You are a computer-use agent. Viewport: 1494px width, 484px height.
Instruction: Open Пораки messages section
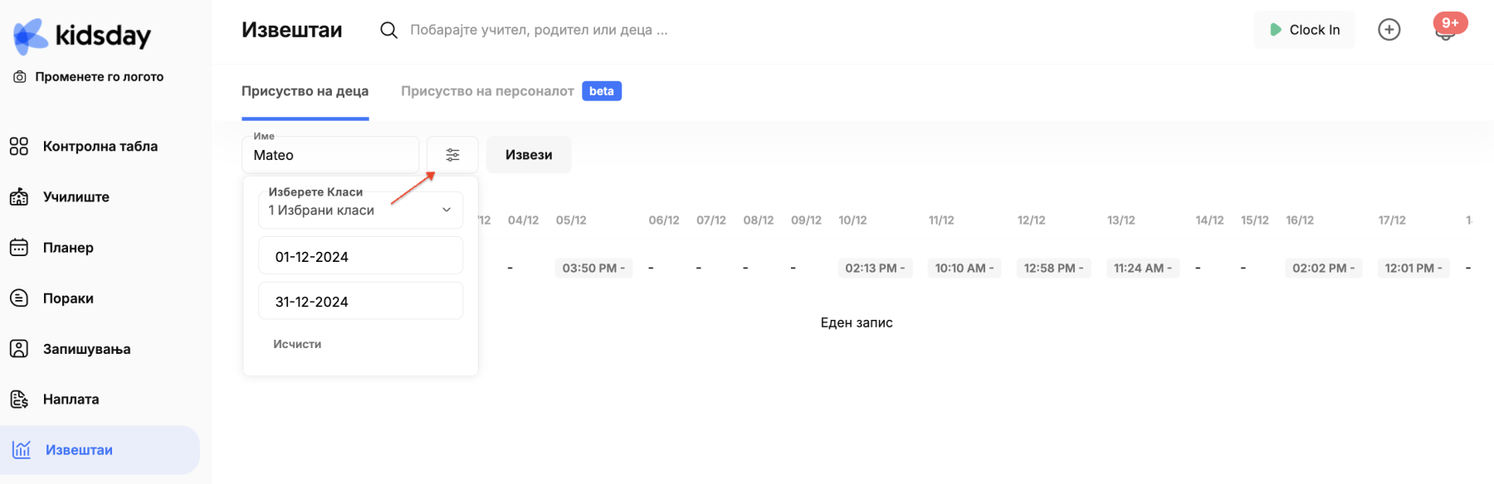pos(68,298)
